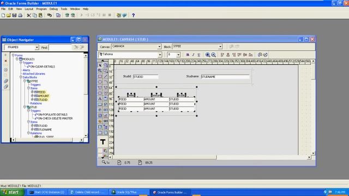The height and width of the screenshot is (196, 349).
Task: Collapse the STUD data block node
Action: coord(25,107)
